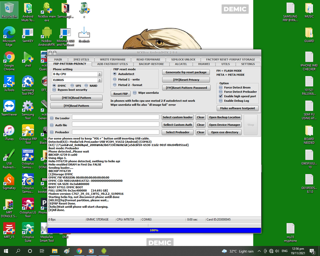This screenshot has width=320, height=256.
Task: Open the SETTINGS tab
Action: [248, 64]
